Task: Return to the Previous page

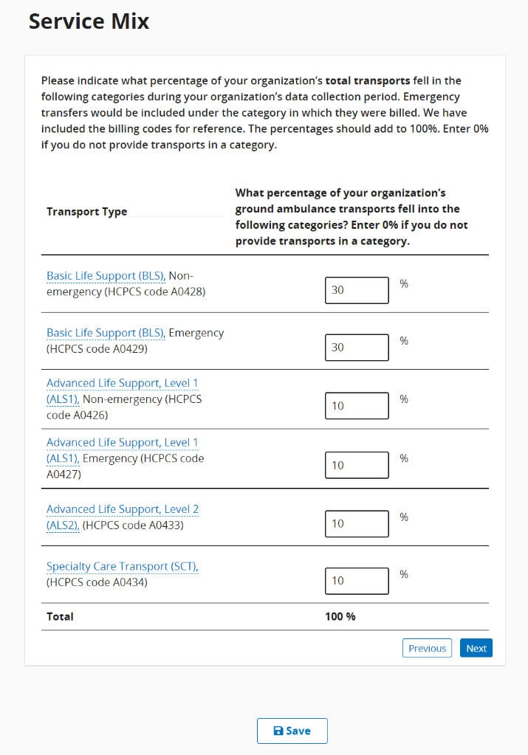Action: pyautogui.click(x=427, y=648)
